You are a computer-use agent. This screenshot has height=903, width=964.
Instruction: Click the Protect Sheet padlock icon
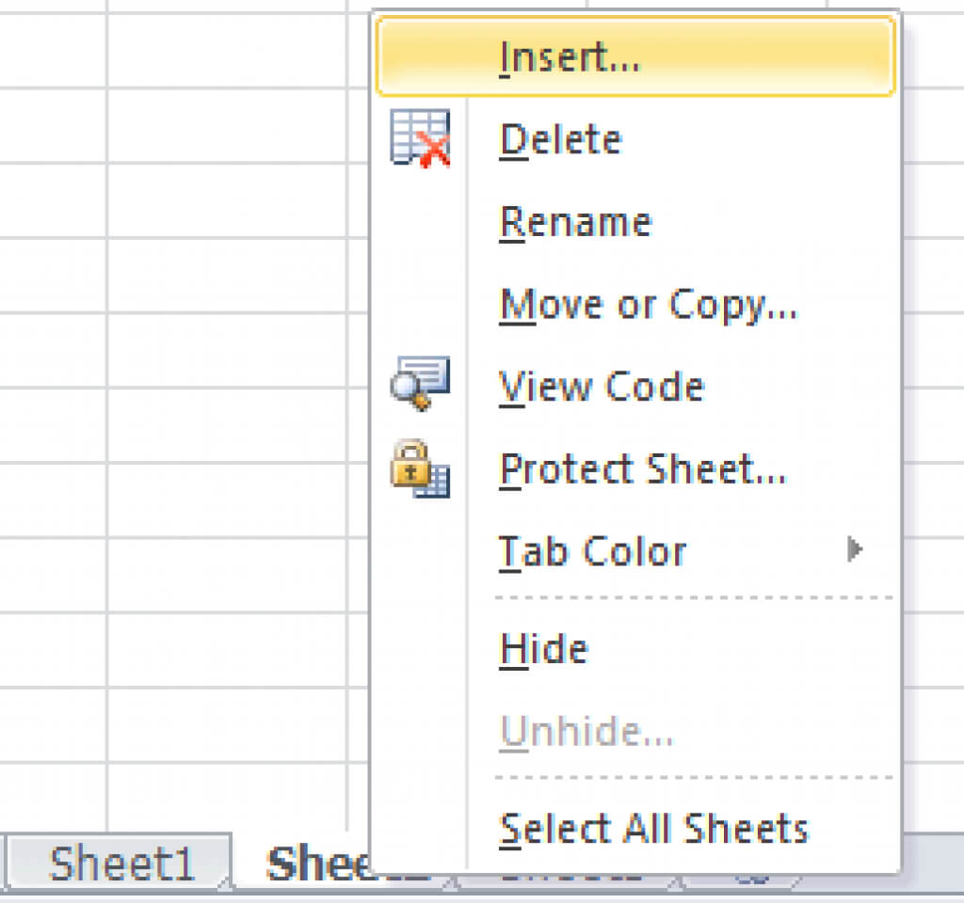420,468
